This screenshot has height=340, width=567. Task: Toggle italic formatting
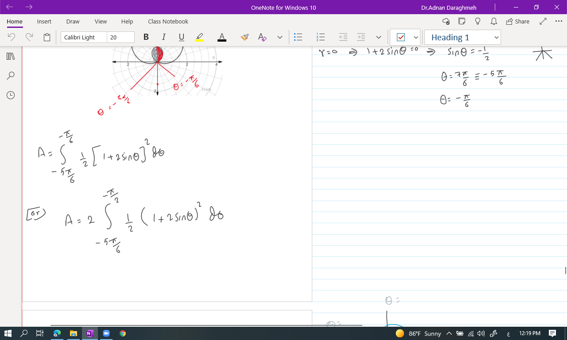tap(163, 37)
